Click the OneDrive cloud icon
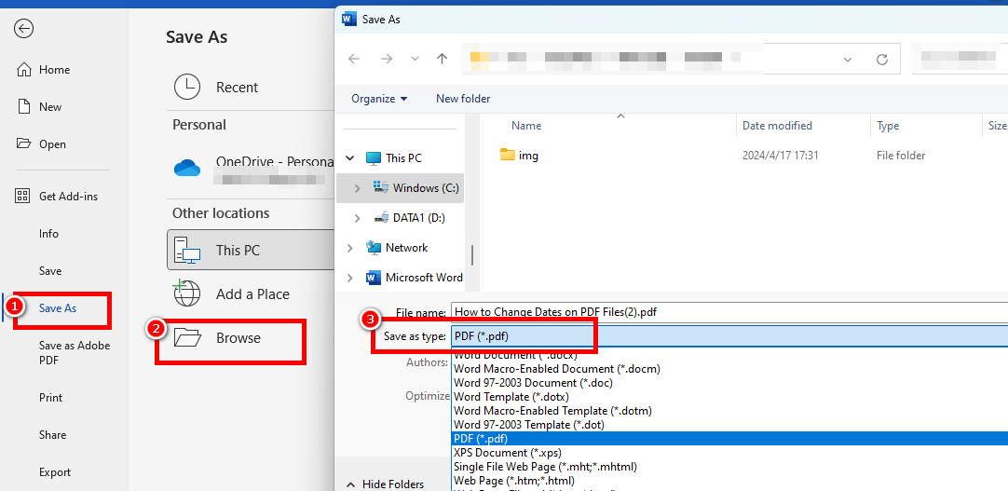The image size is (1008, 491). [x=187, y=169]
